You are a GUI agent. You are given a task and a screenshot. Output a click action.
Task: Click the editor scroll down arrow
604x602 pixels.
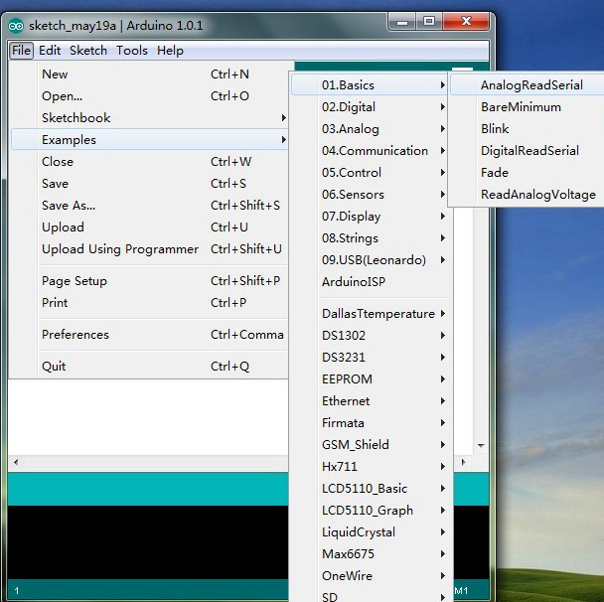pyautogui.click(x=481, y=446)
